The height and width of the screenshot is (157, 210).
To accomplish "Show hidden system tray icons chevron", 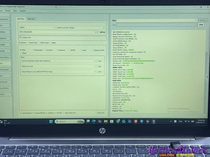I will (171, 121).
